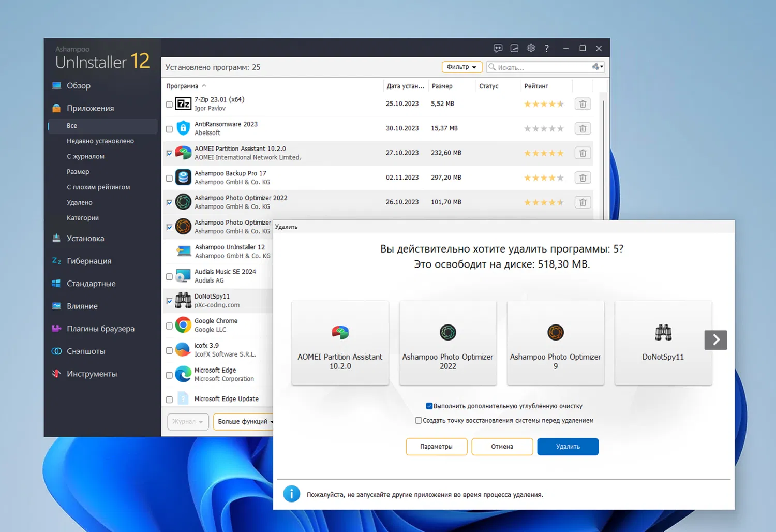Uncheck the AOMEI Partition Assistant checkbox
The image size is (776, 532).
point(169,154)
